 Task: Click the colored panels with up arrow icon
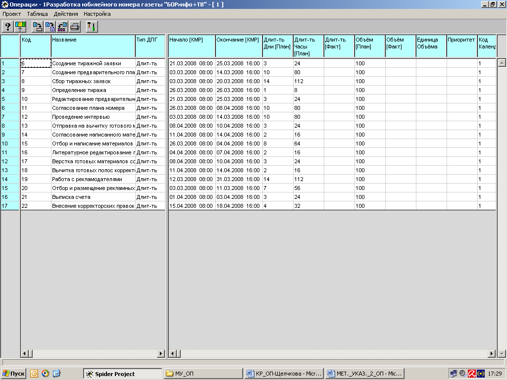click(20, 27)
